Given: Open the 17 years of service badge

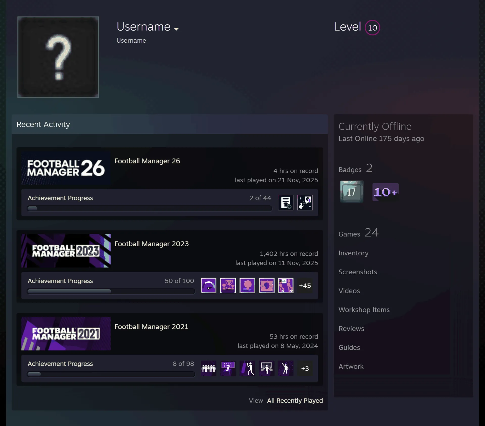Looking at the screenshot, I should pos(352,192).
